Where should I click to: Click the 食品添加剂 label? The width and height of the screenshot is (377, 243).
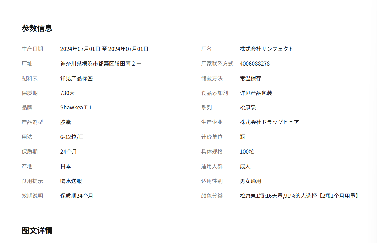(x=215, y=93)
